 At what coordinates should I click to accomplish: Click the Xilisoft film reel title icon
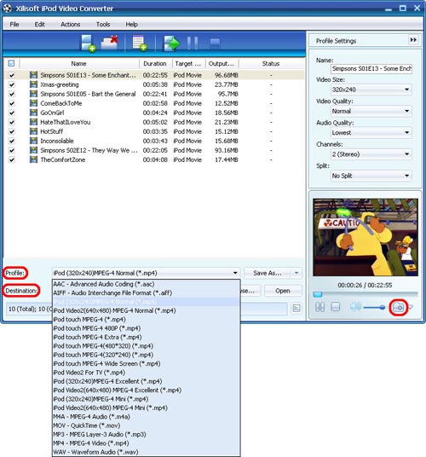tap(8, 9)
